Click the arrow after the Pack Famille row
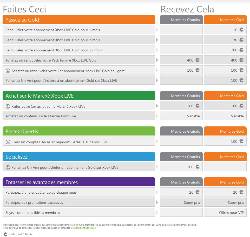Screen dimensions: 250x237 click(x=157, y=60)
